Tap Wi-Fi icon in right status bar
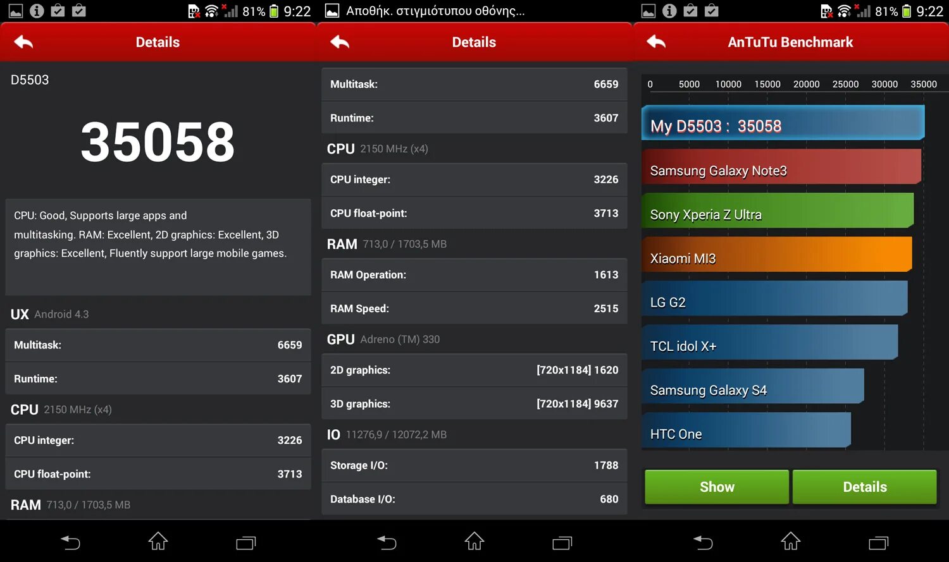 click(844, 11)
